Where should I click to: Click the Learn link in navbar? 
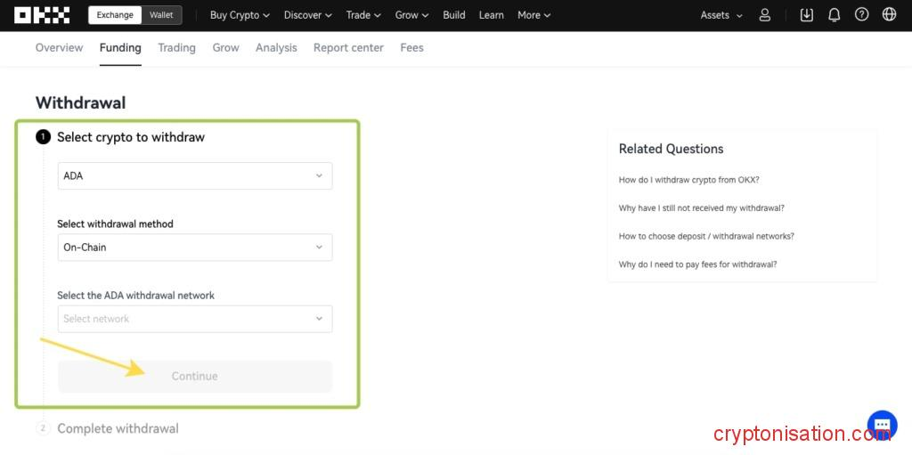[491, 15]
